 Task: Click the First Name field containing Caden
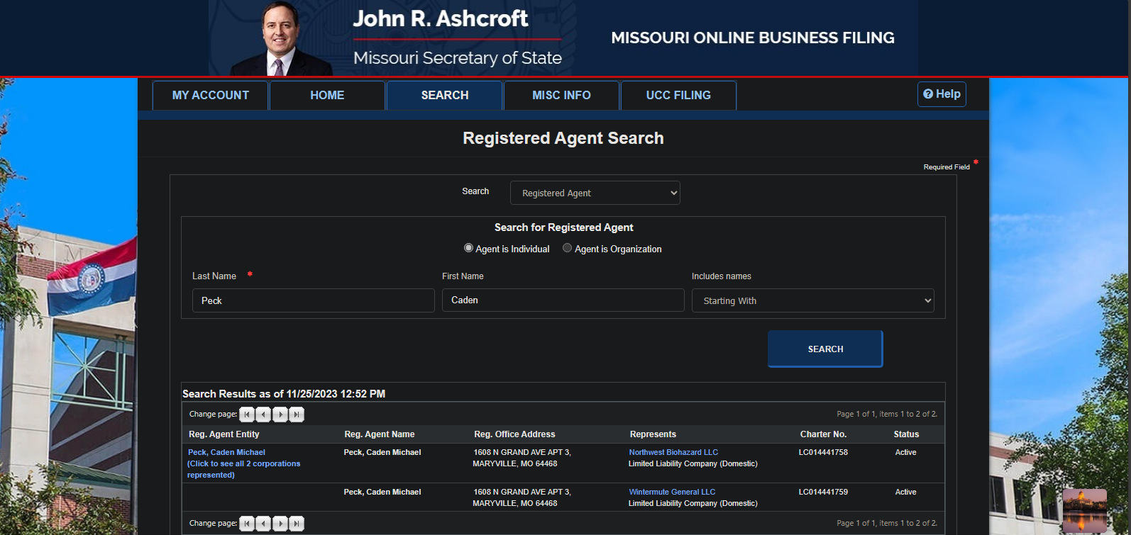click(563, 300)
